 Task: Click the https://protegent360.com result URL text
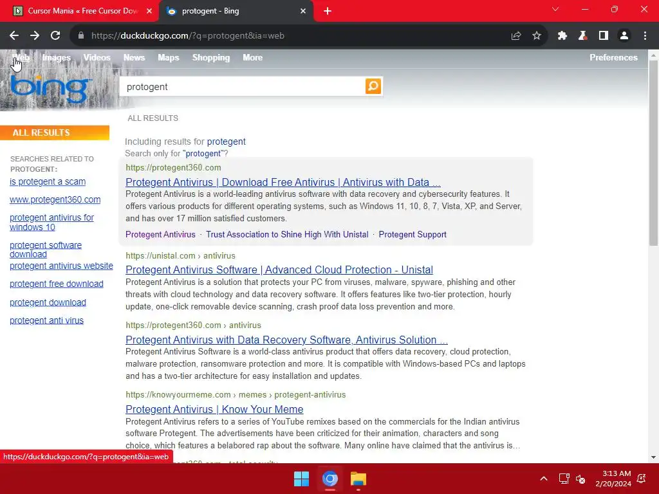coord(173,168)
